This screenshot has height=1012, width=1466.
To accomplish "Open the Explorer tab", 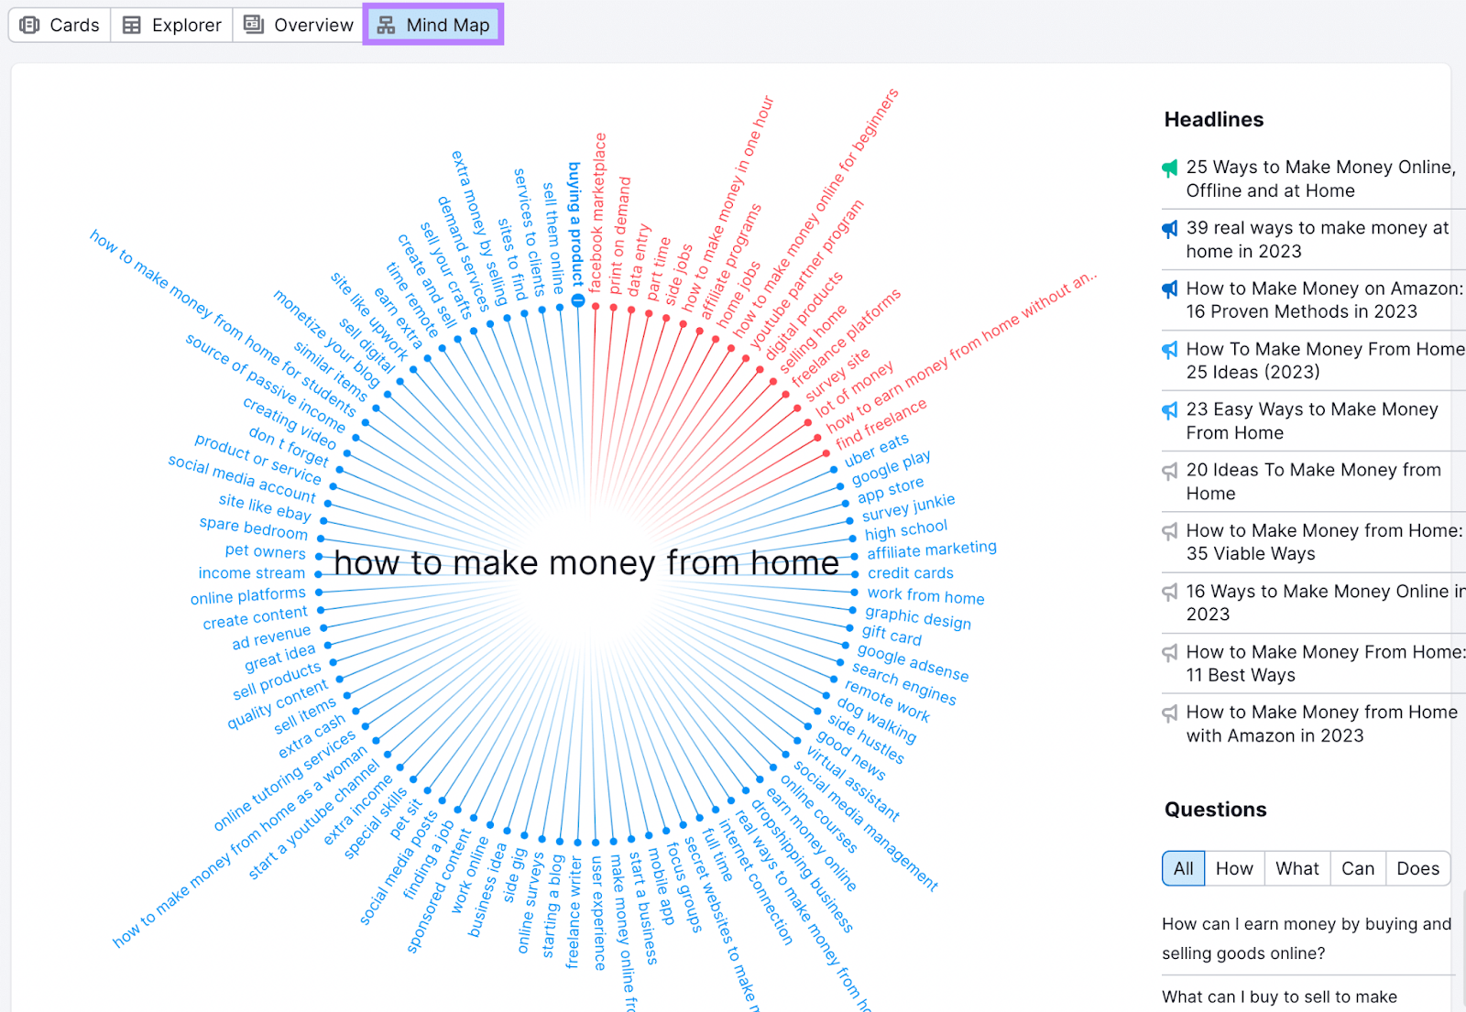I will 170,25.
